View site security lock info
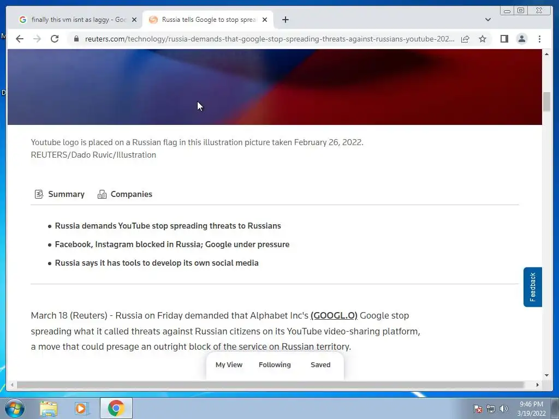 (x=76, y=39)
